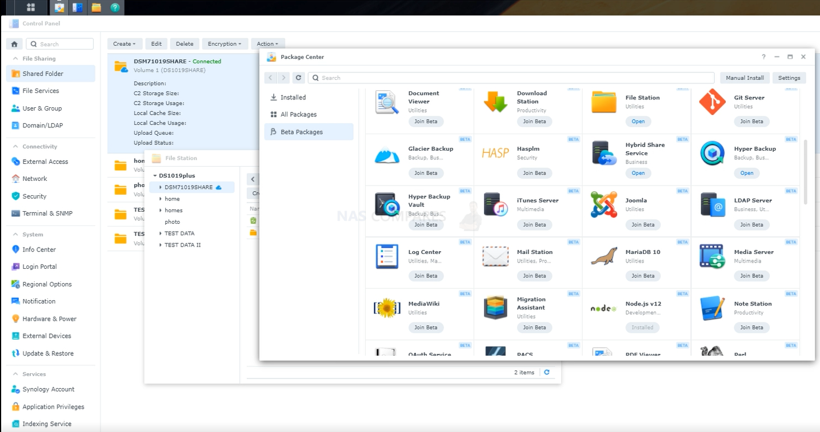This screenshot has height=432, width=820.
Task: Open External Access settings
Action: [x=51, y=162]
